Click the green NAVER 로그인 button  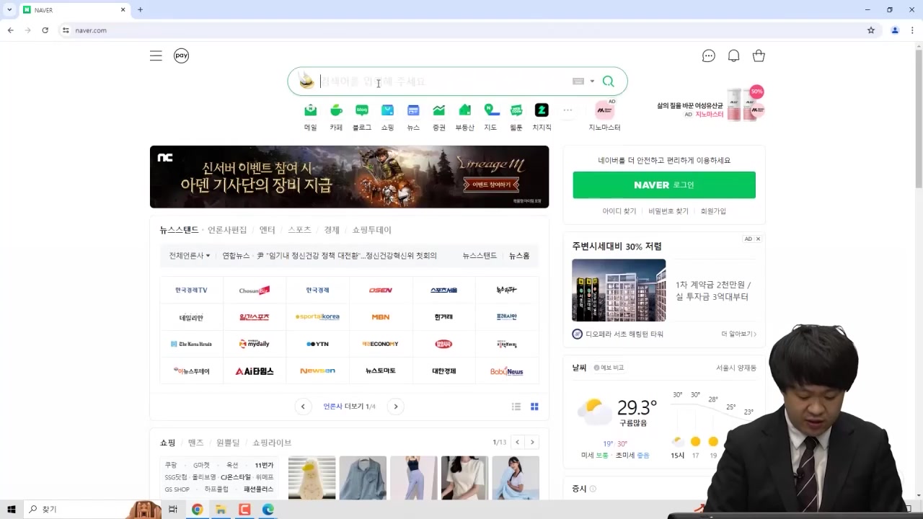(663, 185)
